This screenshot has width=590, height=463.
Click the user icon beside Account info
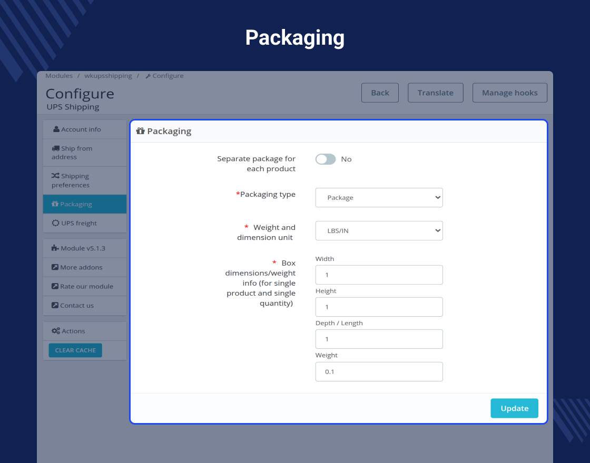(56, 129)
